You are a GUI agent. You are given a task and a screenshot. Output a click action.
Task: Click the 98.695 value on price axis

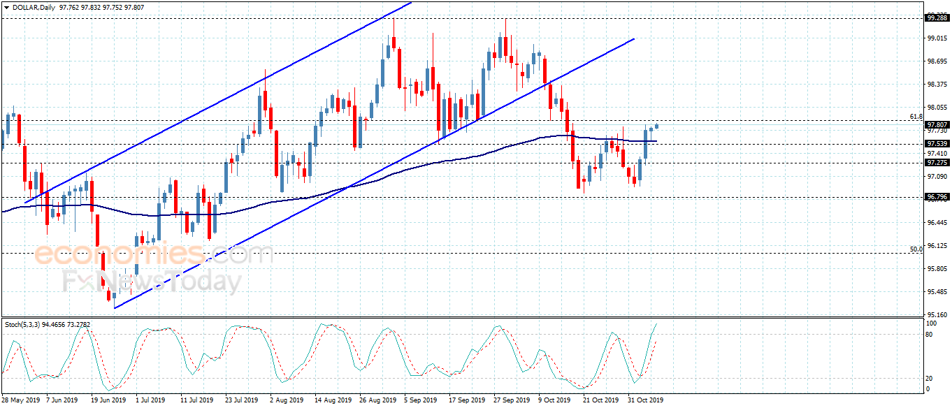pos(937,61)
